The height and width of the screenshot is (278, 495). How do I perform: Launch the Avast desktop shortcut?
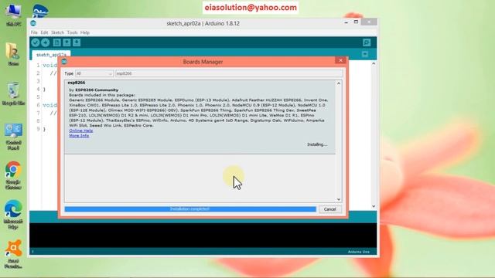click(13, 254)
